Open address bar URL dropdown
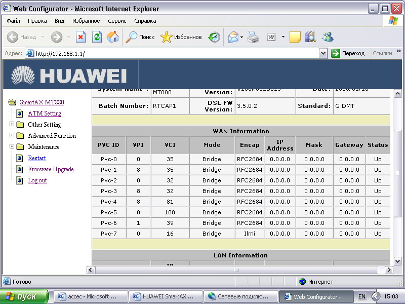This screenshot has width=405, height=304. [x=323, y=54]
